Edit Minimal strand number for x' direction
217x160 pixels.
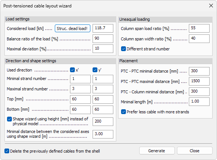tap(80, 79)
